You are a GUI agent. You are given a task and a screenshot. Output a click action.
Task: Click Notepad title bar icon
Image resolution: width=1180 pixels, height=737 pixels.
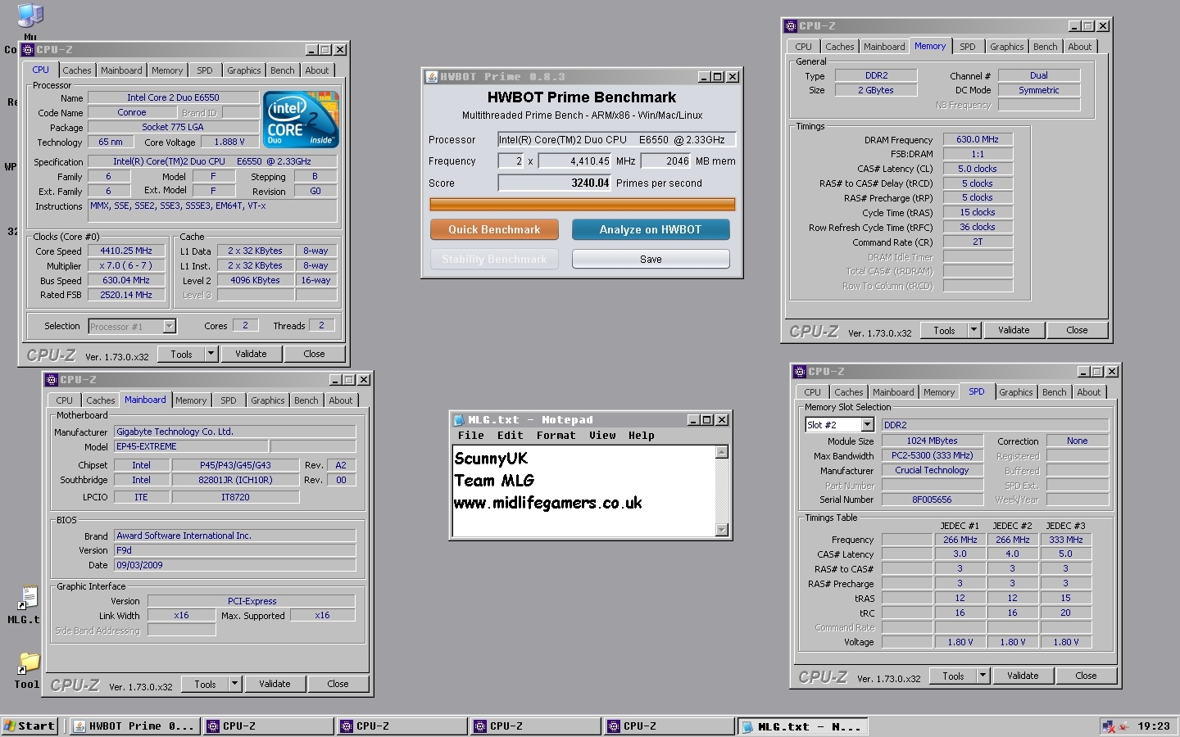coord(459,420)
